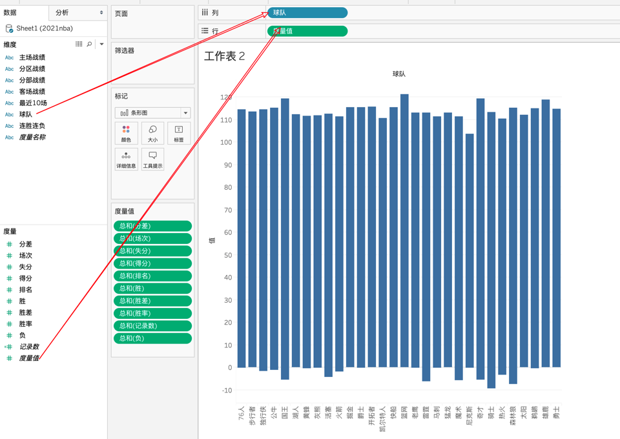This screenshot has height=439, width=620.
Task: Click the 颜色 color marks button
Action: click(x=126, y=133)
